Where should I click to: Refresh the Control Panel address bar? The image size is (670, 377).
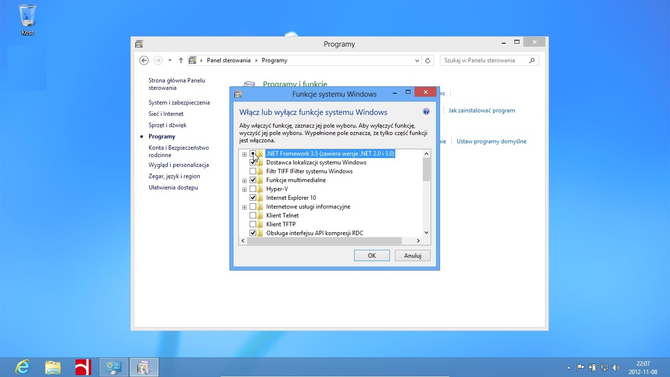tap(428, 60)
